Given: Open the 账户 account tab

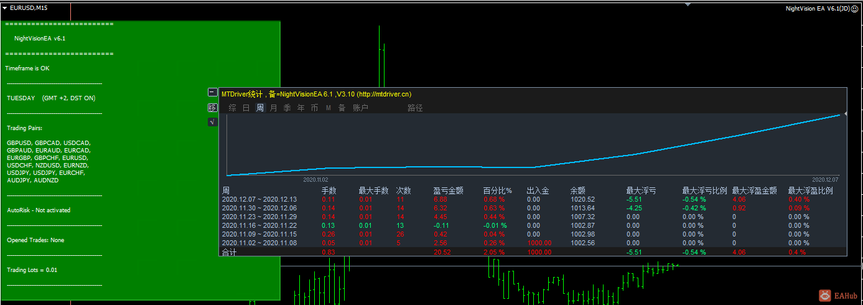Looking at the screenshot, I should tap(360, 108).
